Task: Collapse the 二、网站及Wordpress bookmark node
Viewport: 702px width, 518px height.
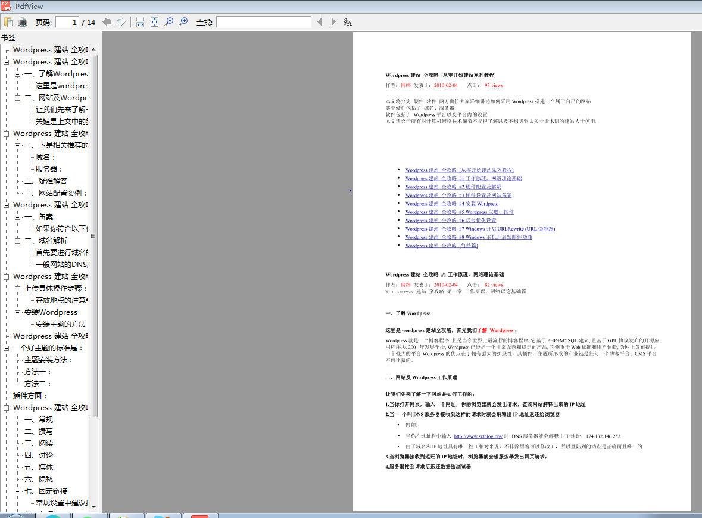Action: [x=17, y=98]
